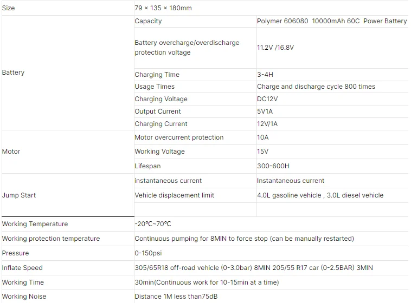Click the 300-600H lifespan value
Viewport: 411px width, 303px height.
click(x=273, y=166)
